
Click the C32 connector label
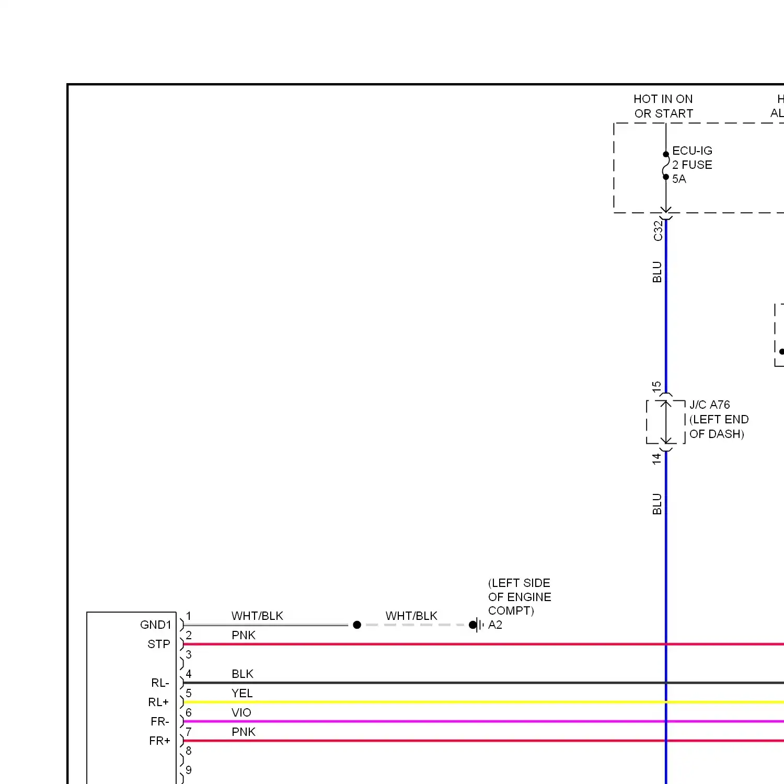[x=658, y=230]
